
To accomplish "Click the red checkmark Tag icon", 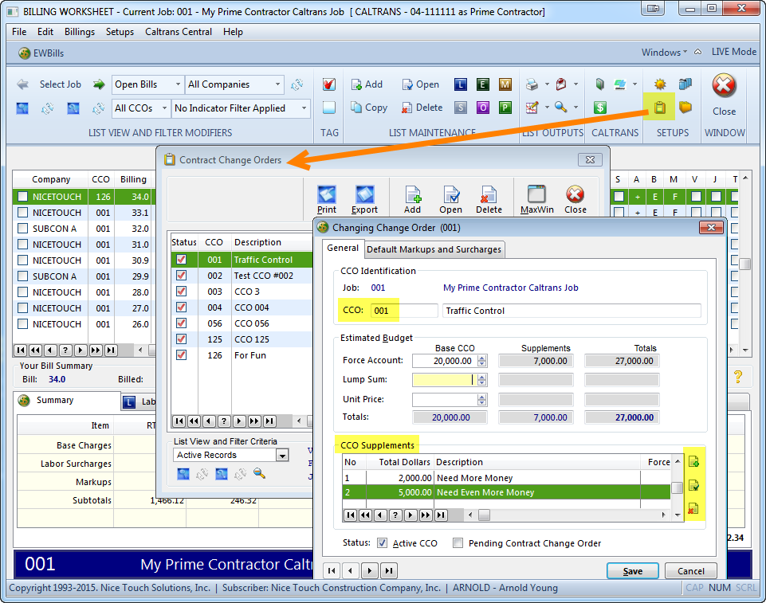I will tap(328, 84).
